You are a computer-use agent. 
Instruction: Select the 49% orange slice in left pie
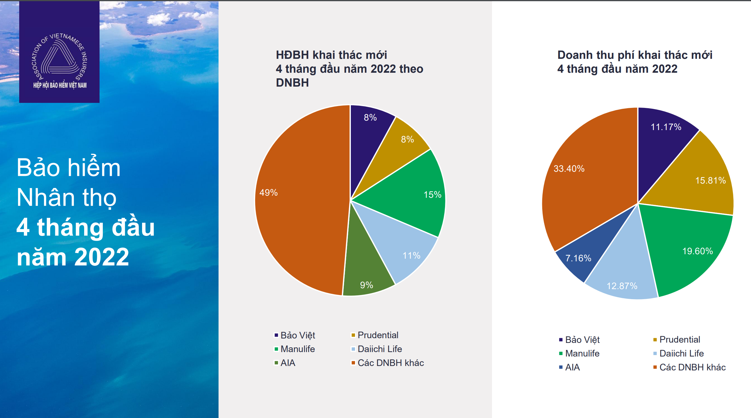301,201
